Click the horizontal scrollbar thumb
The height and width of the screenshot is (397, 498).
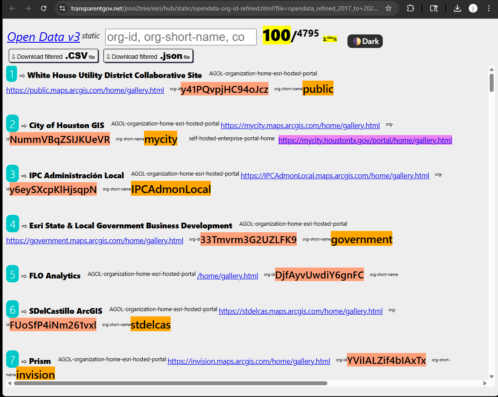(x=171, y=383)
